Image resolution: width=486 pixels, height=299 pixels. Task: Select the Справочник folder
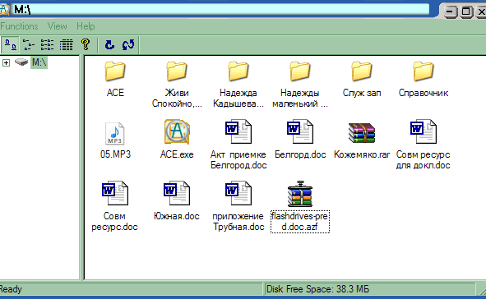tap(424, 80)
